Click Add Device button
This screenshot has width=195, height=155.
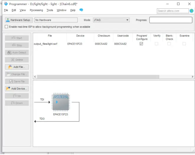point(17,89)
